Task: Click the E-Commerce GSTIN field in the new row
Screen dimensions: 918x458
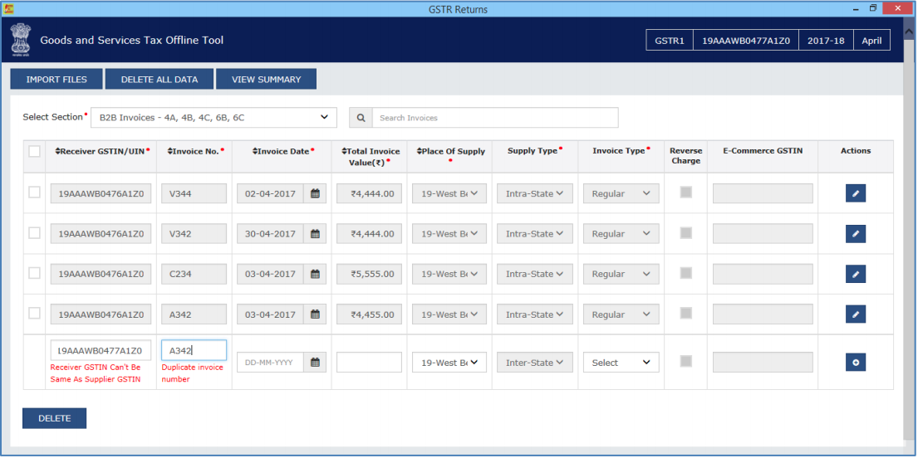Action: pyautogui.click(x=763, y=362)
